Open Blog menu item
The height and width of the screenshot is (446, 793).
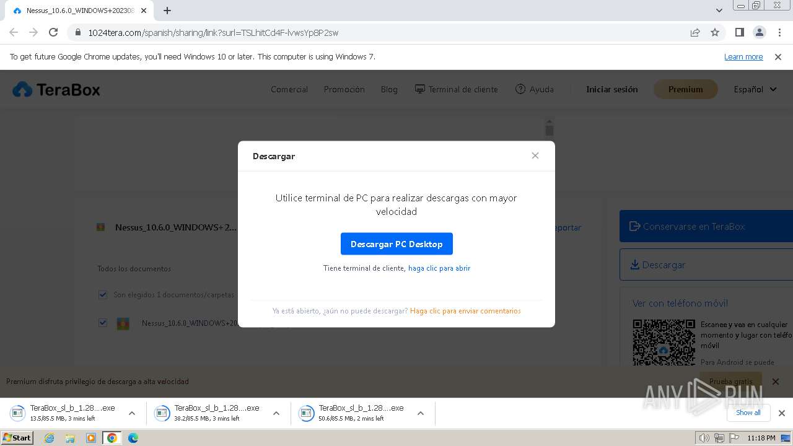point(389,89)
